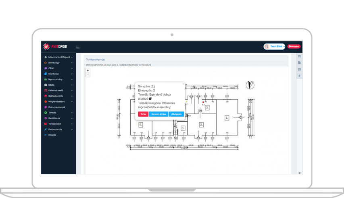Image resolution: width=344 pixels, height=198 pixels.
Task: Open the list icon in right panel
Action: pyautogui.click(x=299, y=56)
